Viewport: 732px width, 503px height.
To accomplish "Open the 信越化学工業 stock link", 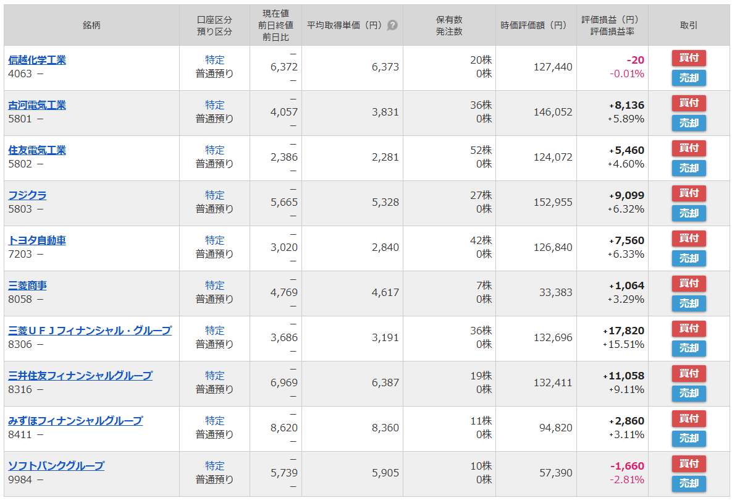I will point(37,60).
